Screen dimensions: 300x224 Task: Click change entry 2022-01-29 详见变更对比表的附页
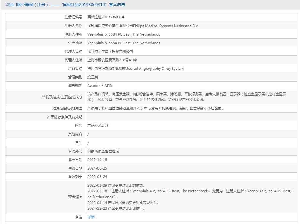116,185
